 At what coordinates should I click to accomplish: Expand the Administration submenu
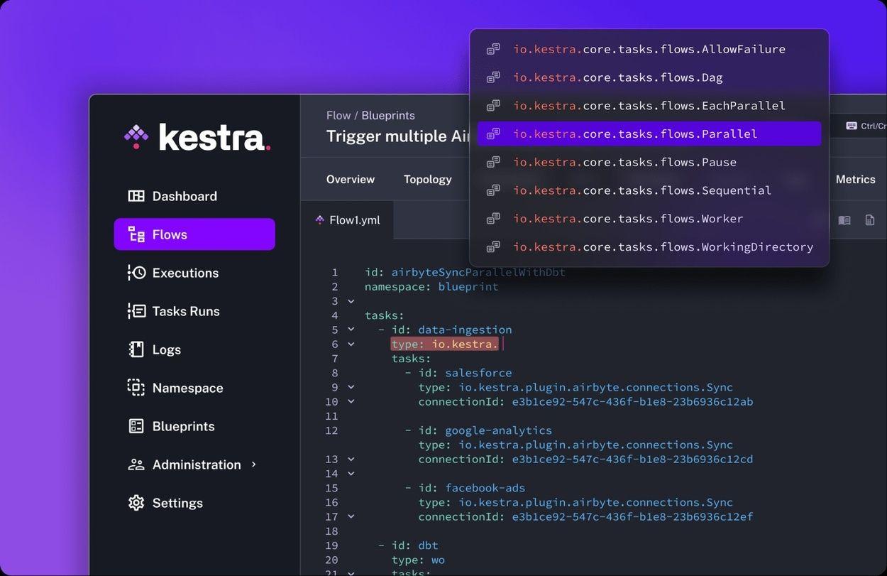pos(253,464)
